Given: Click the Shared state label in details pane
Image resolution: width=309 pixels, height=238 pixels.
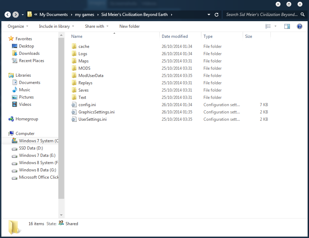Looking at the screenshot, I should tap(72, 224).
